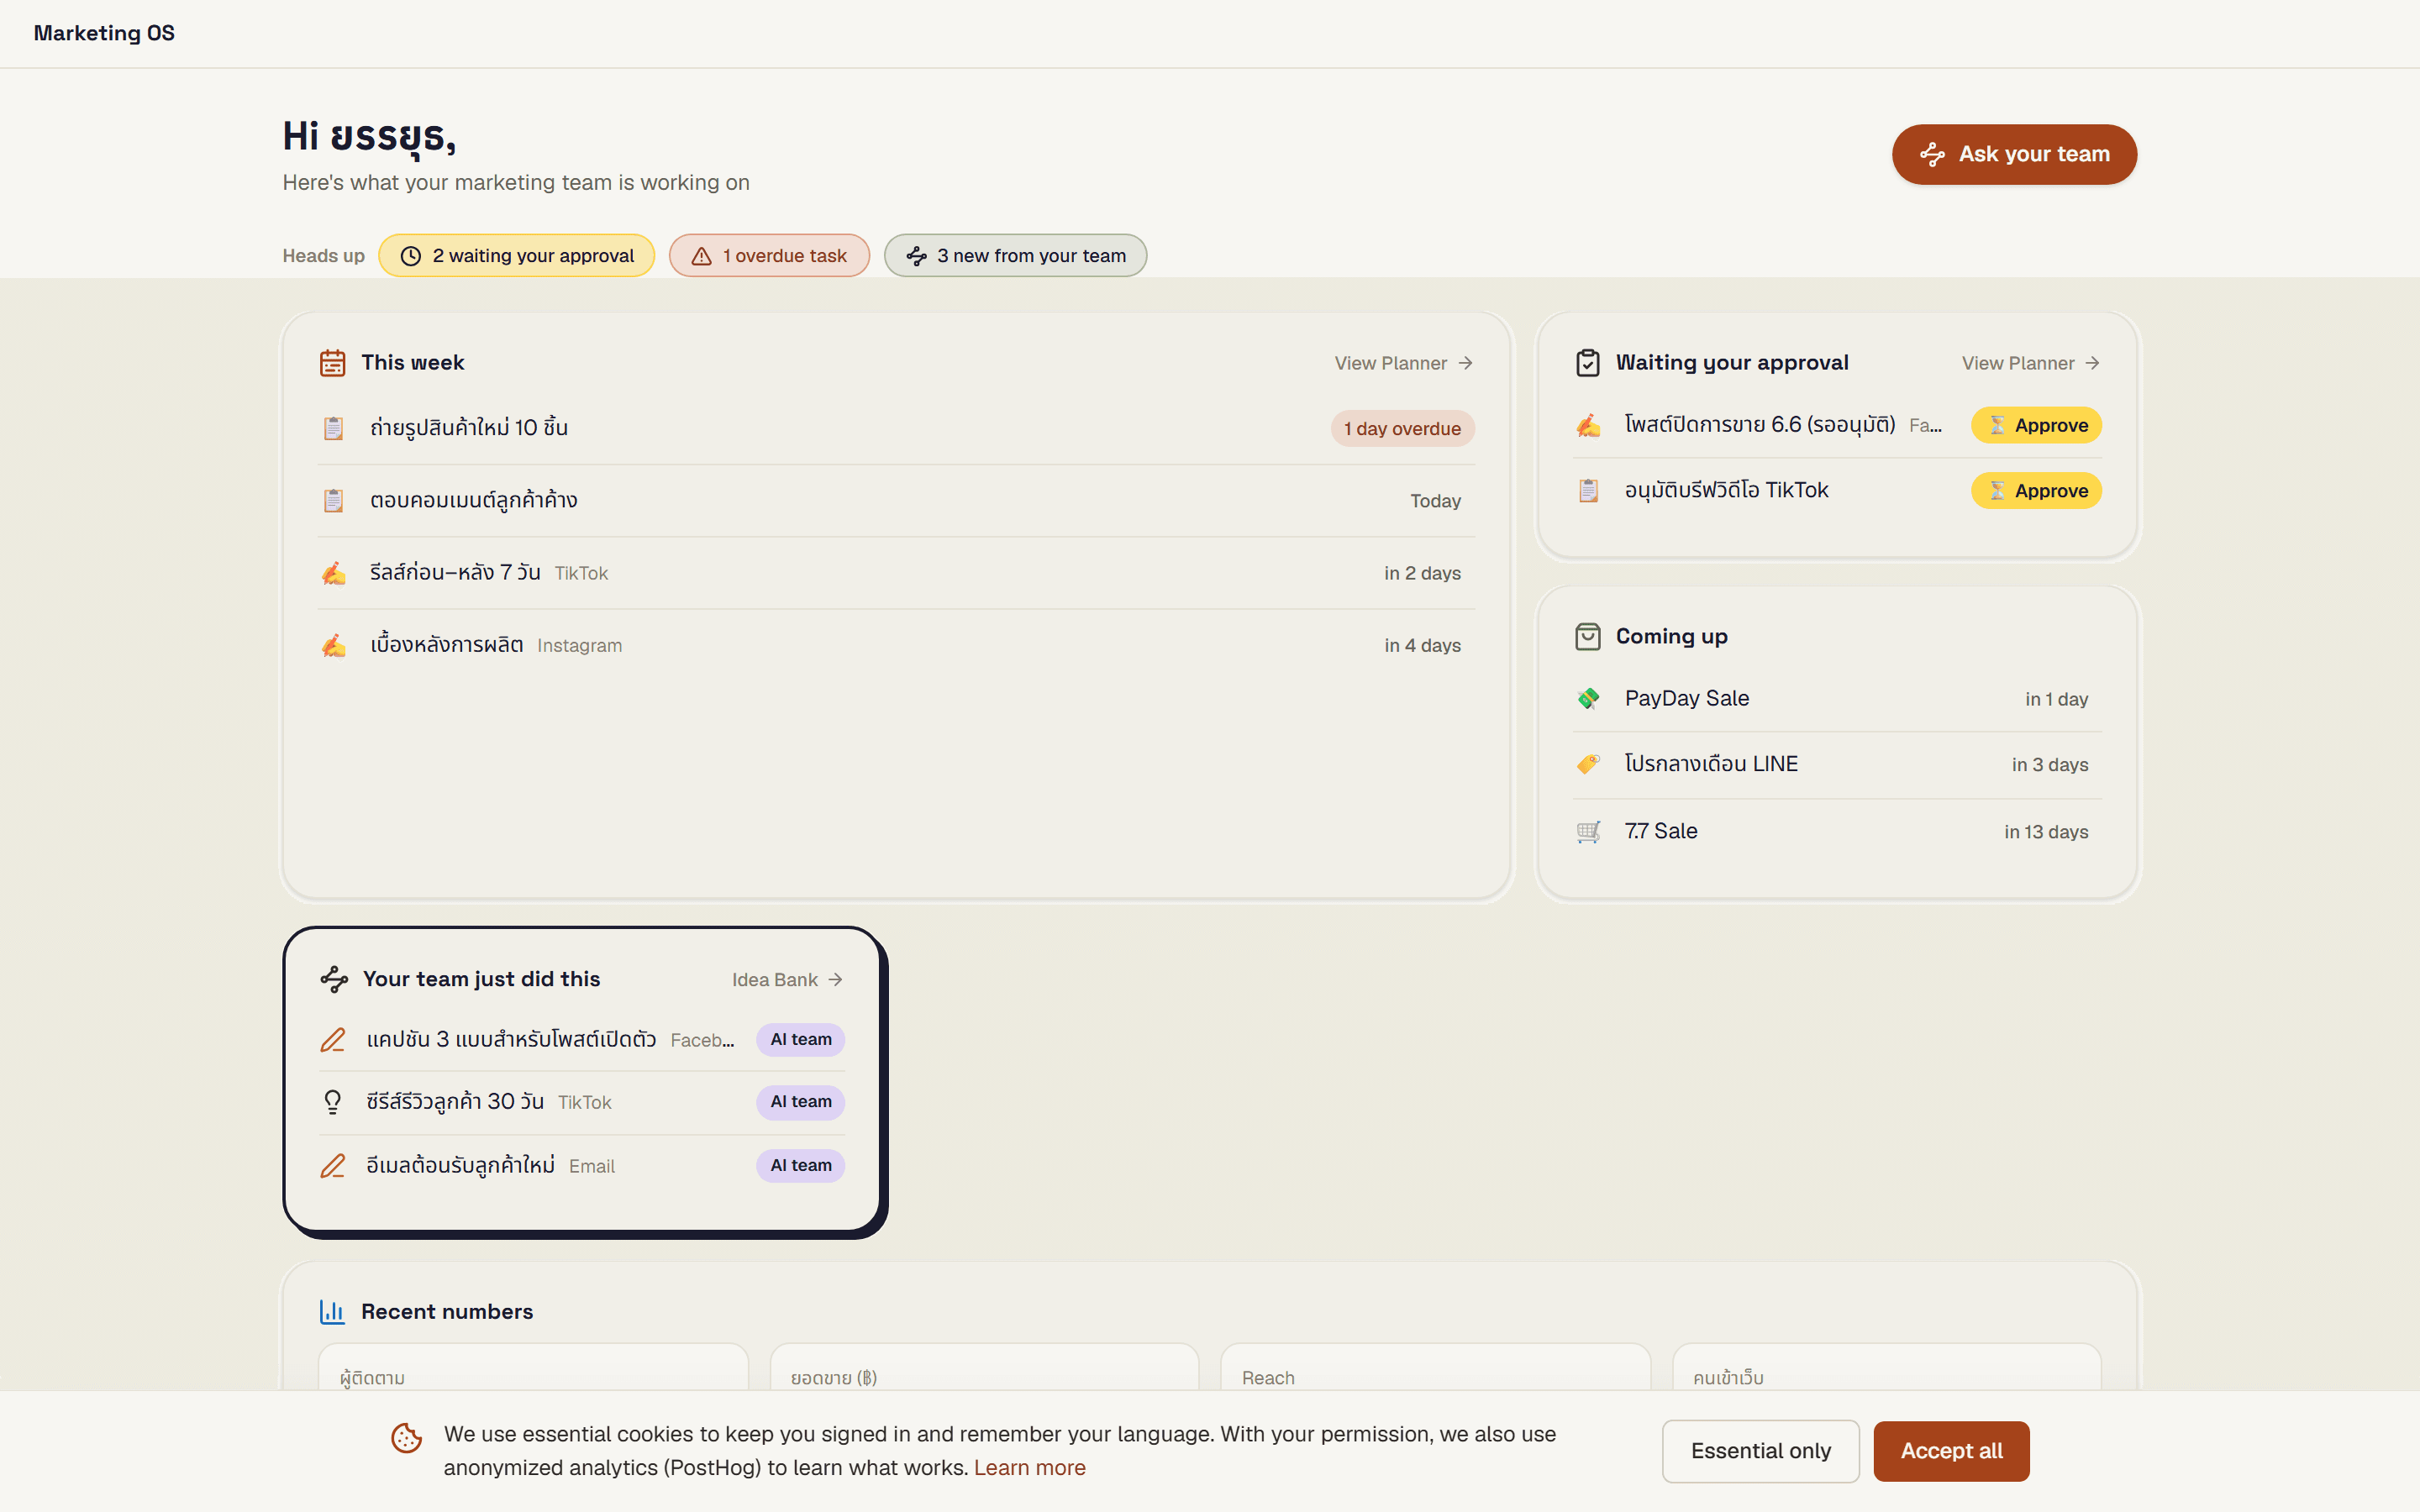Click the clipboard-check icon for Waiting your approval
2420x1512 pixels.
(x=1587, y=363)
